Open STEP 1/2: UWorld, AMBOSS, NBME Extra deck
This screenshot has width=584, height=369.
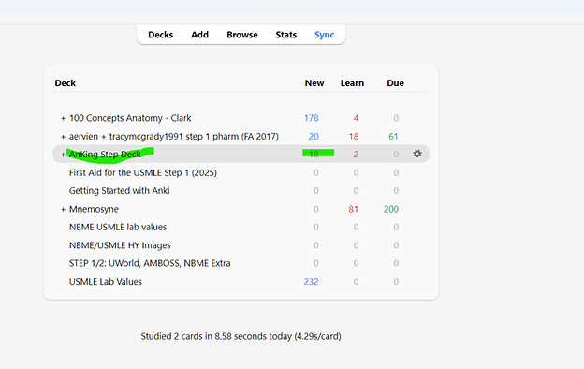(150, 263)
